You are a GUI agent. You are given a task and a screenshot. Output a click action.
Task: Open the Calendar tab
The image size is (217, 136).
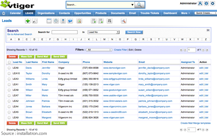pyautogui.click(x=15, y=13)
